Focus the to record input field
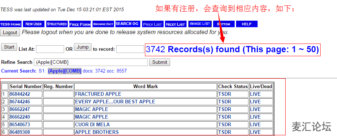Image resolution: width=337 pixels, height=136 pixels. pos(130,49)
